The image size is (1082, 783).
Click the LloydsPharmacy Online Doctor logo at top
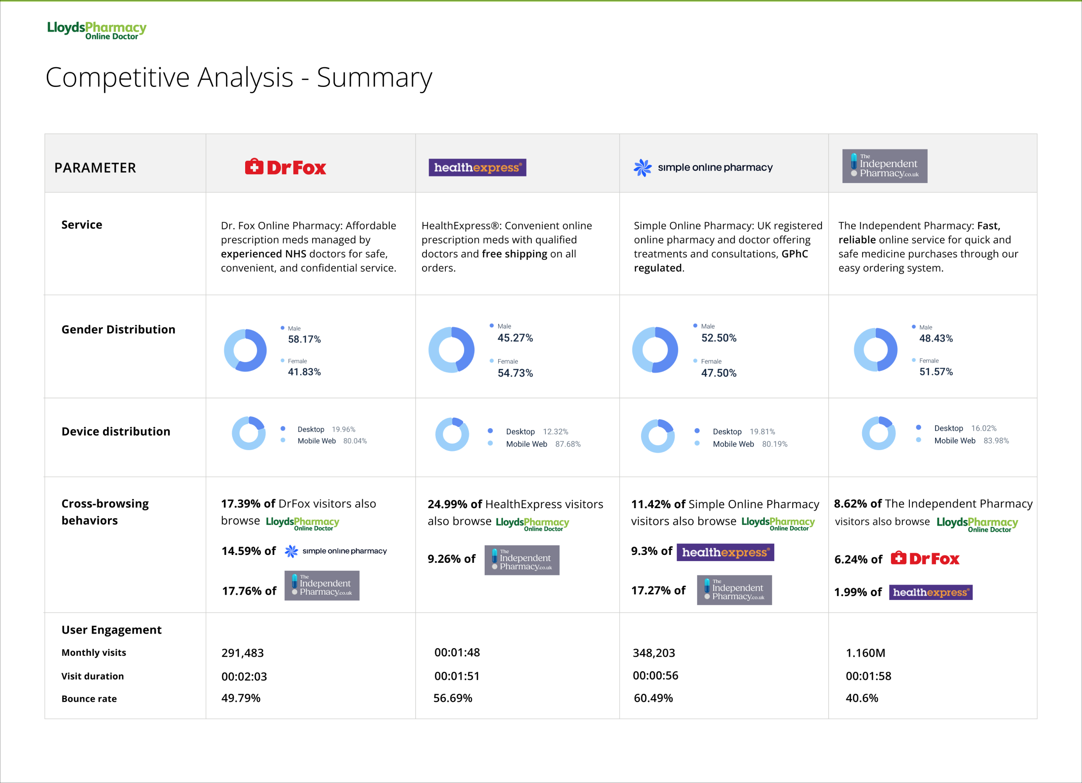click(x=97, y=30)
